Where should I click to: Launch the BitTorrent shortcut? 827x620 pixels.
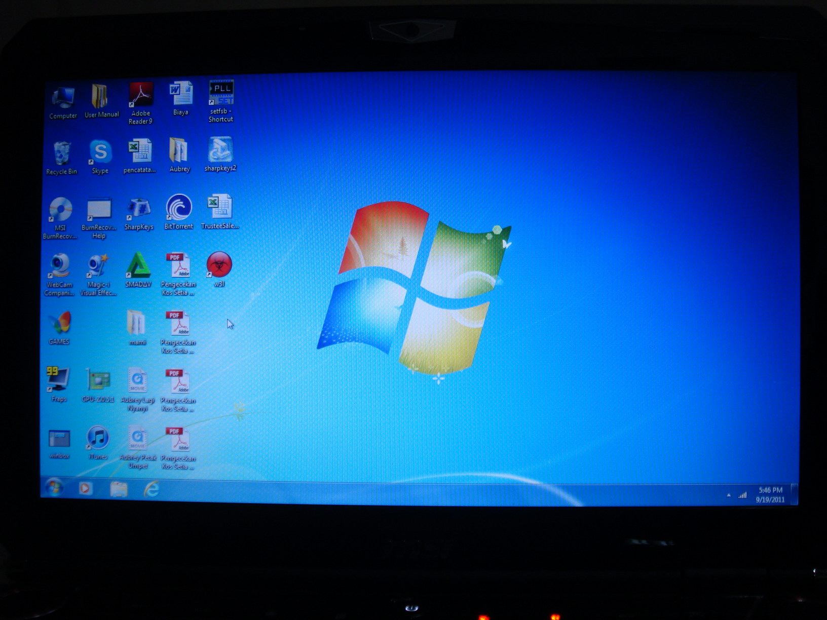178,212
